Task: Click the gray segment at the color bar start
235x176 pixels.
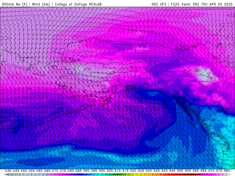Action: pos(10,175)
